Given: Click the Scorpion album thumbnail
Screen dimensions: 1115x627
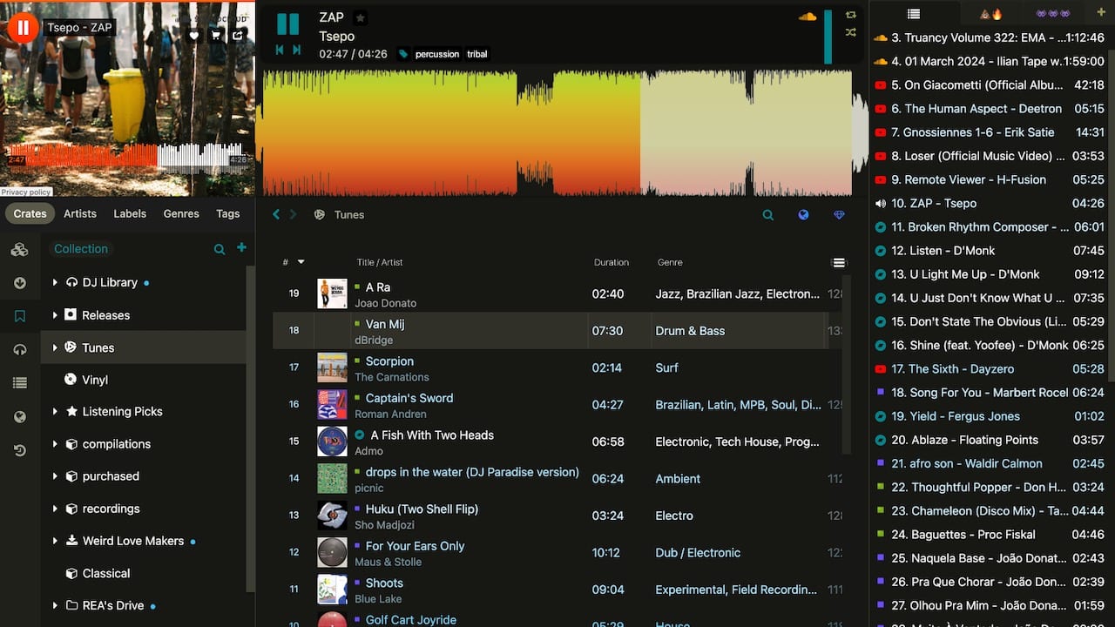Looking at the screenshot, I should 332,367.
